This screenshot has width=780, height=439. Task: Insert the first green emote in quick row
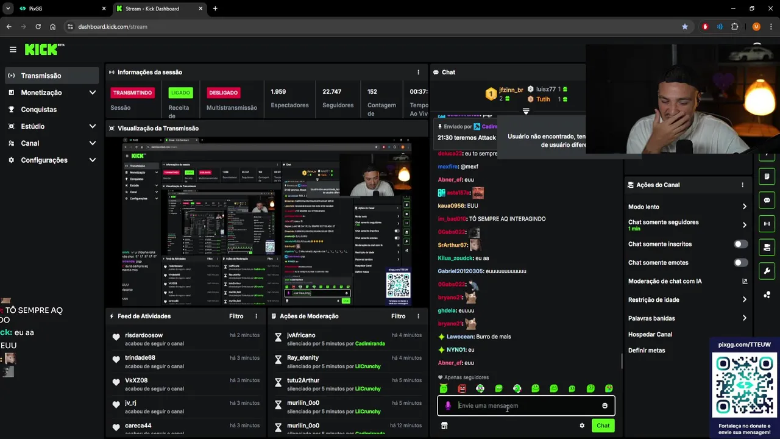click(444, 388)
